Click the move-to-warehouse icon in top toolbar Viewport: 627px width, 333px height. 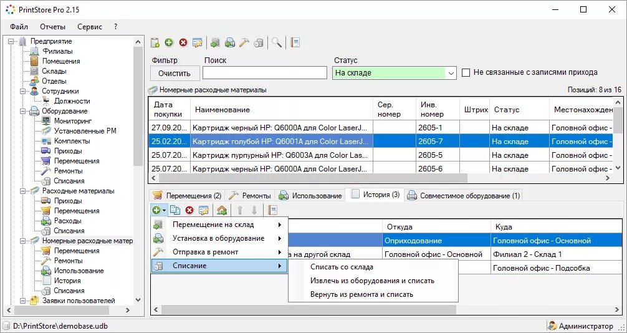[215, 42]
